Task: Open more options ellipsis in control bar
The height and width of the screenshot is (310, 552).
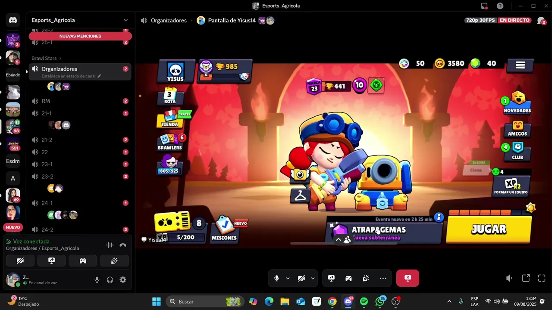Action: click(383, 278)
